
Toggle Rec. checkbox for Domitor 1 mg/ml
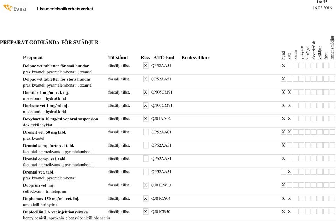pyautogui.click(x=146, y=92)
